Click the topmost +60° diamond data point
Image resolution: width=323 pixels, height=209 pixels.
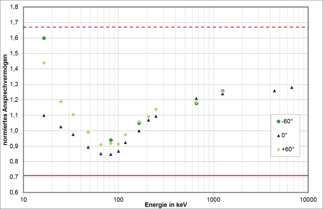(44, 63)
